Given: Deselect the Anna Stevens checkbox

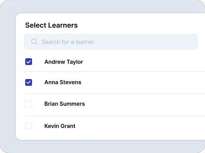Looking at the screenshot, I should pos(29,82).
